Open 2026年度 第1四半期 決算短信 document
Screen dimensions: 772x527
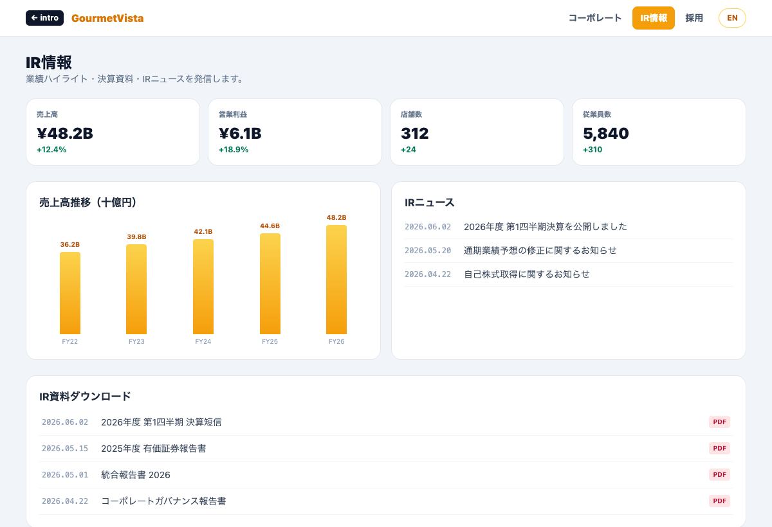385,422
